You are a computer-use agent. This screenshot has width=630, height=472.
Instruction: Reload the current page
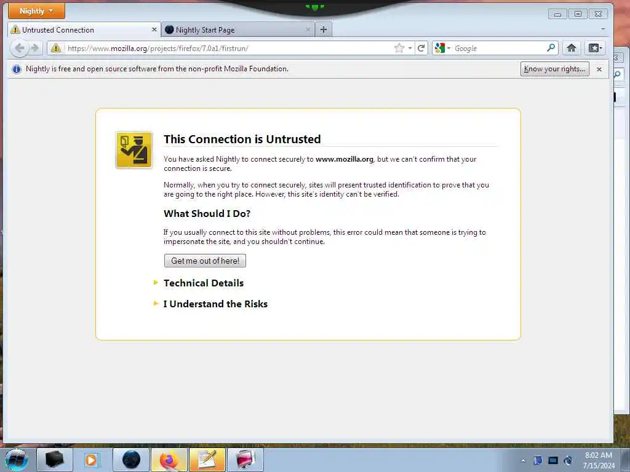[421, 48]
